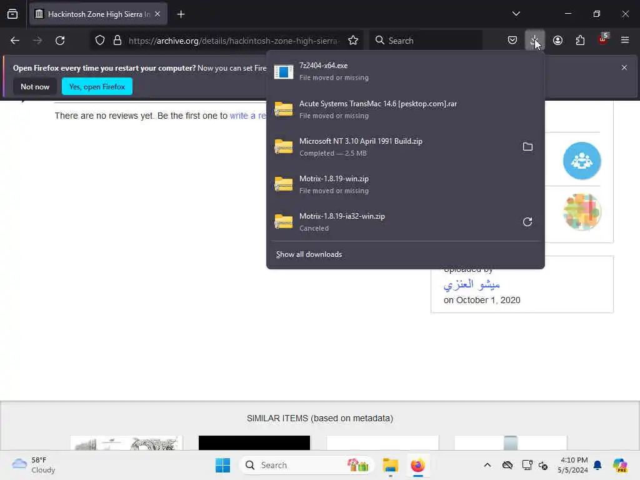Screen dimensions: 640x480
Task: Launch Copilot preview from the taskbar
Action: pyautogui.click(x=620, y=465)
